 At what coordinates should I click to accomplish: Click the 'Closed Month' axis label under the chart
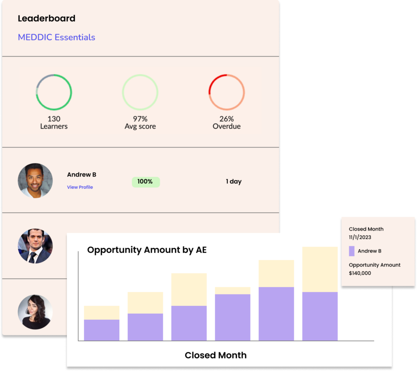(216, 355)
